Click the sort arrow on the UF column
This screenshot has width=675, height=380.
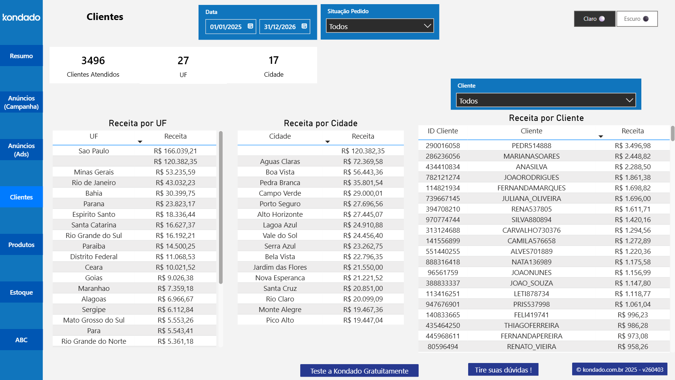click(x=140, y=142)
